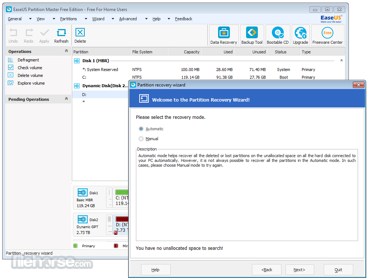Image resolution: width=368 pixels, height=280 pixels.
Task: Click the Upgrade globe icon
Action: 301,33
